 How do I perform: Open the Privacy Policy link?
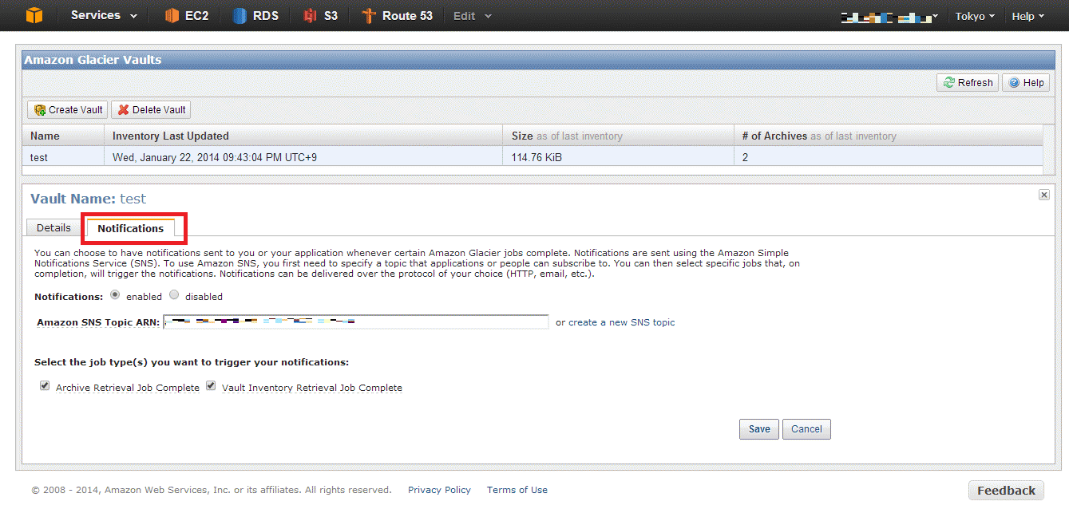click(x=439, y=490)
